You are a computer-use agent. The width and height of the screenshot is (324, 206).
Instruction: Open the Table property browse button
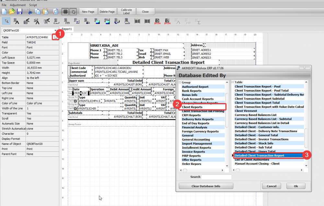coord(56,37)
